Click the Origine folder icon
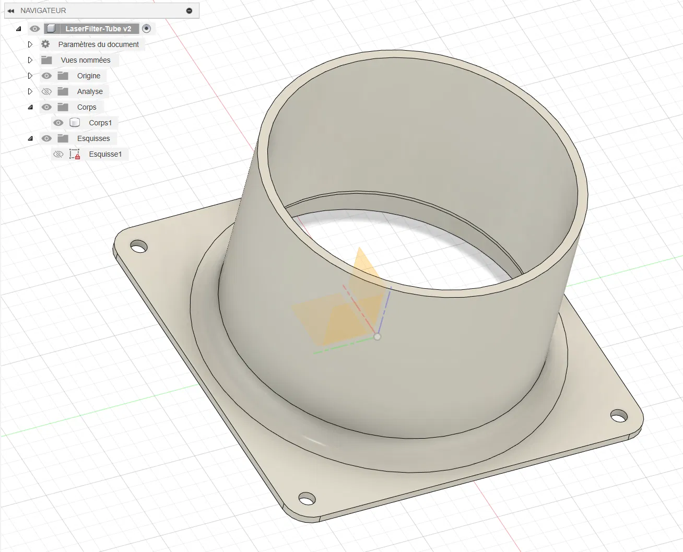683x552 pixels. (x=63, y=76)
